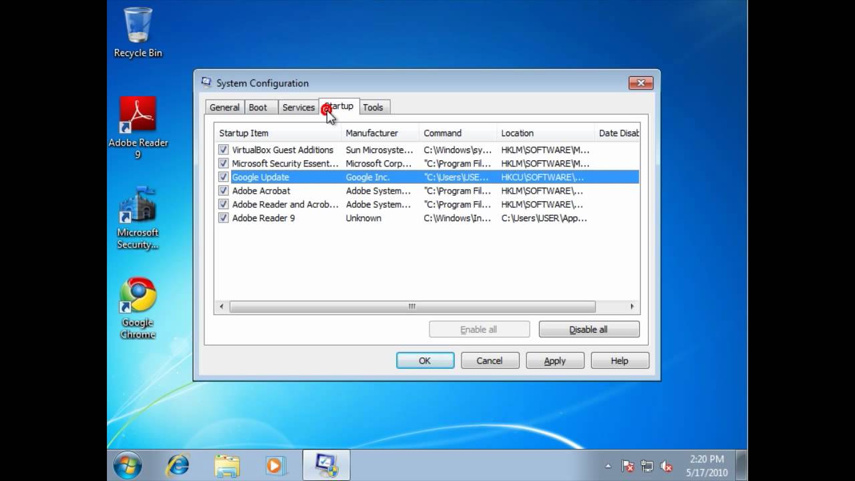Click the Sun Microsyste... manufacturer cell
Viewport: 855px width, 481px height.
379,150
